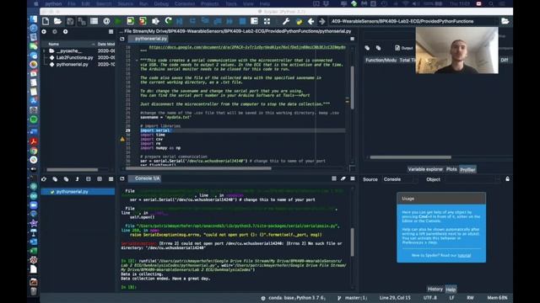This screenshot has width=540, height=303.
Task: Select the Help tab
Action: point(451,290)
